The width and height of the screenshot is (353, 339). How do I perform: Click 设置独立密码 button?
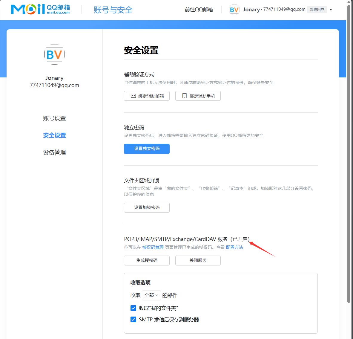(147, 149)
